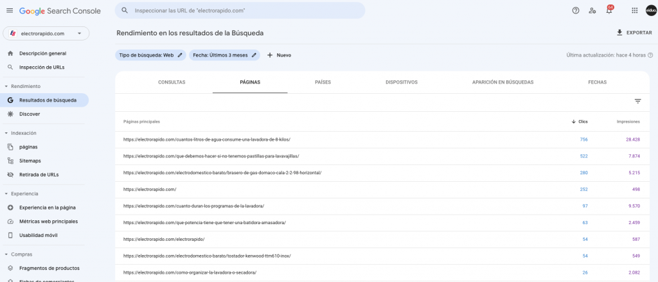The width and height of the screenshot is (658, 282).
Task: Open the electrorapido.com property dropdown
Action: click(46, 33)
